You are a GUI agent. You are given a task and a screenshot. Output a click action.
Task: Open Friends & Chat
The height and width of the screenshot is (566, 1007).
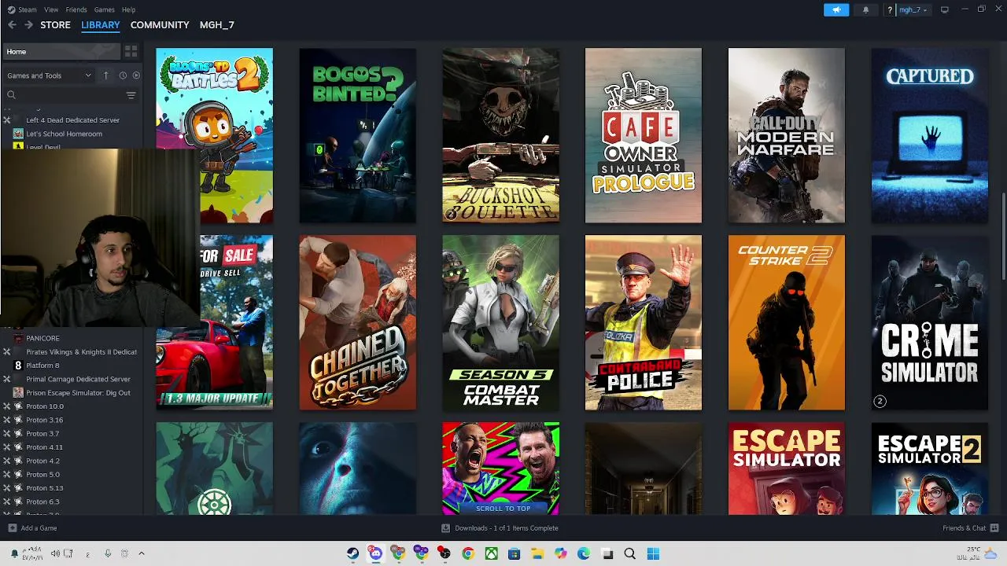point(970,528)
